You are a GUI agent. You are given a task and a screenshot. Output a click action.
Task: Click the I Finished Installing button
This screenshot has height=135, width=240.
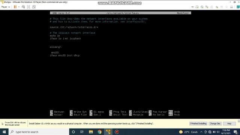[x=198, y=123]
